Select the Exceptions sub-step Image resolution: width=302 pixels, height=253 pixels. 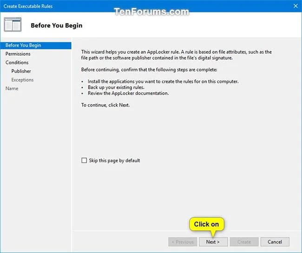22,80
